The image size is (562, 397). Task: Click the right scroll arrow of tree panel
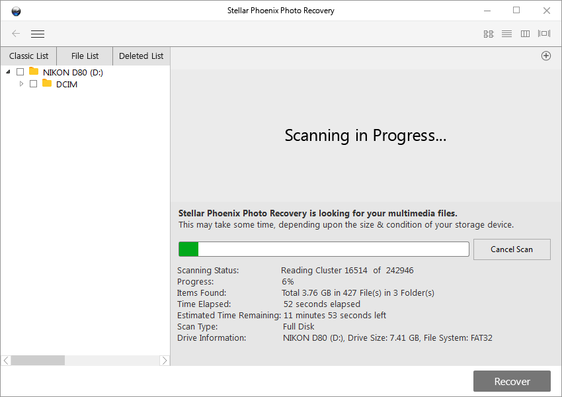coord(165,361)
